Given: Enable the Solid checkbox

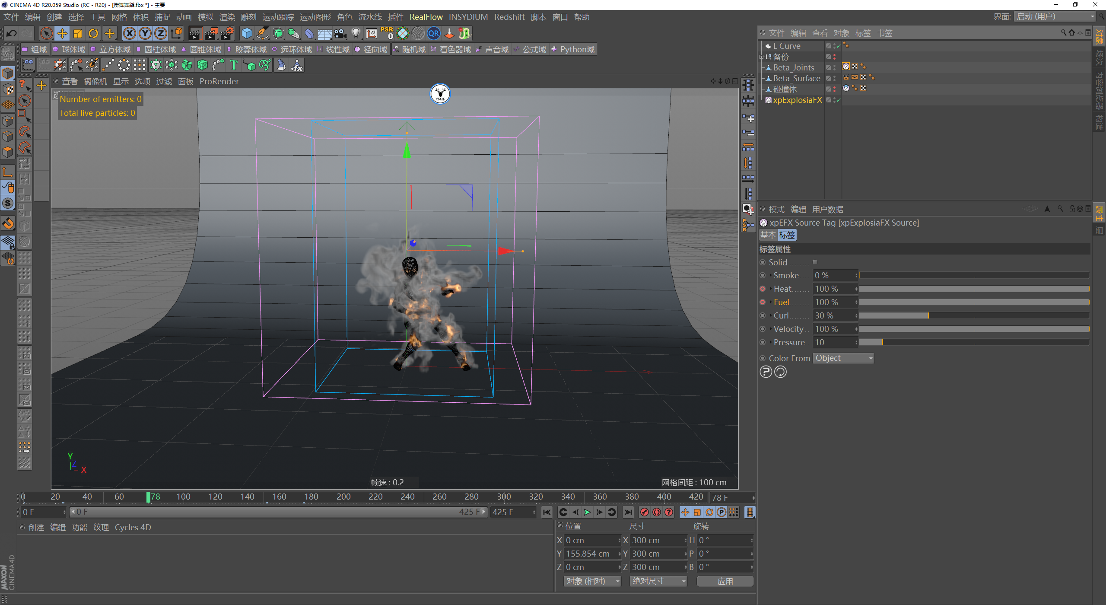Looking at the screenshot, I should [815, 262].
